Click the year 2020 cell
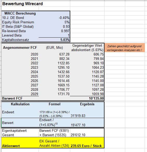 pyautogui.click(x=34, y=54)
